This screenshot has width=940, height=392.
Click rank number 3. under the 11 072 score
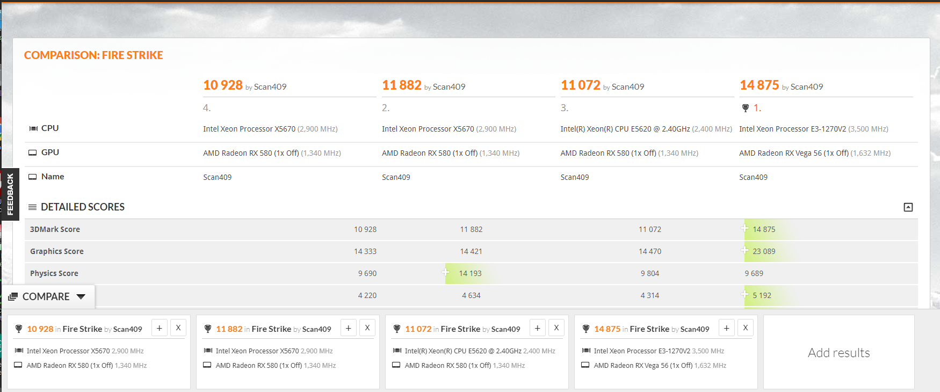[x=565, y=108]
